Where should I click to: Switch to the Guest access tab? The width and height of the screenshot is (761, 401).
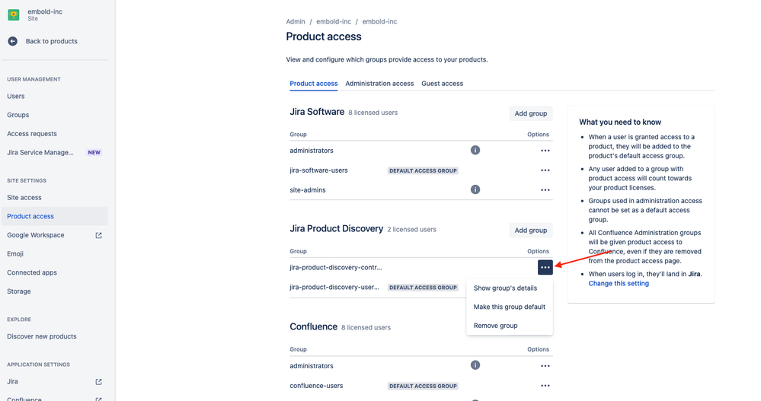(x=442, y=84)
